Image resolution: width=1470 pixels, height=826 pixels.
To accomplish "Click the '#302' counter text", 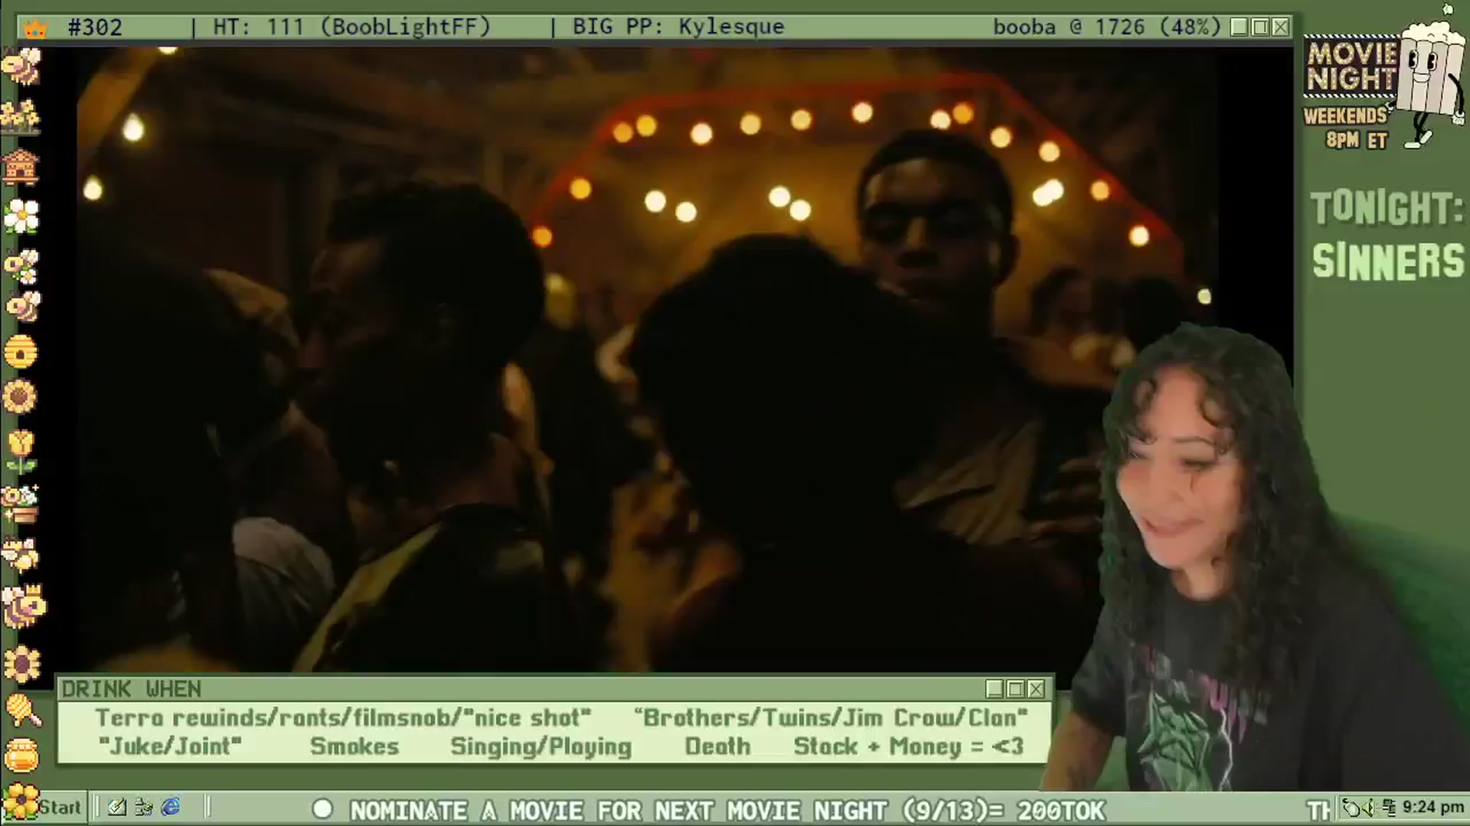I will point(95,28).
